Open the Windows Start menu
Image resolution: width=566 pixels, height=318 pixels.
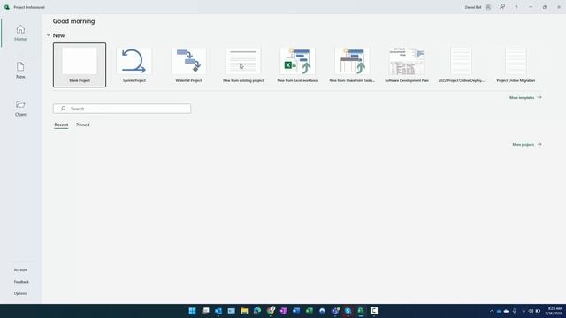point(193,311)
